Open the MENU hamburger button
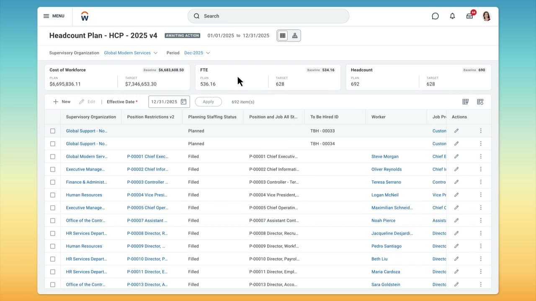The image size is (536, 301). coord(54,16)
